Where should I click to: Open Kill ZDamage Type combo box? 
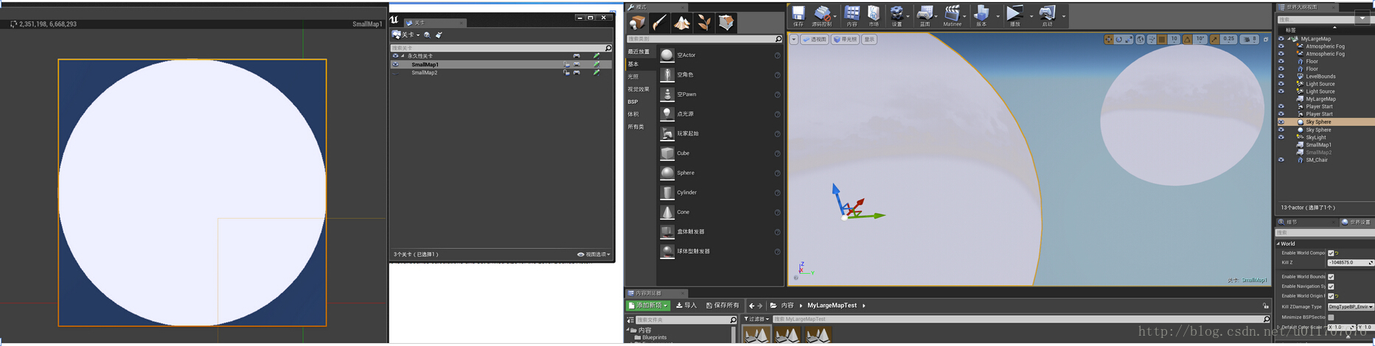pos(1350,306)
